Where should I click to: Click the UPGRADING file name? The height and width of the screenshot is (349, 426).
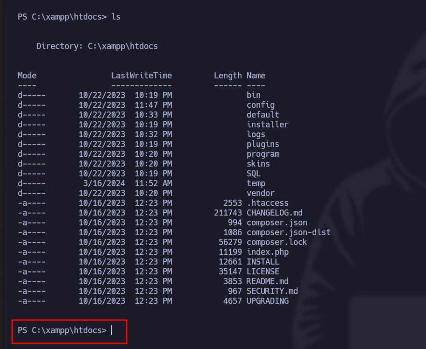[x=268, y=301]
